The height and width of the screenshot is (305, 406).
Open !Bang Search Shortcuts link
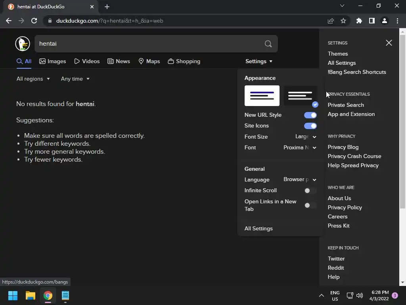click(x=357, y=72)
